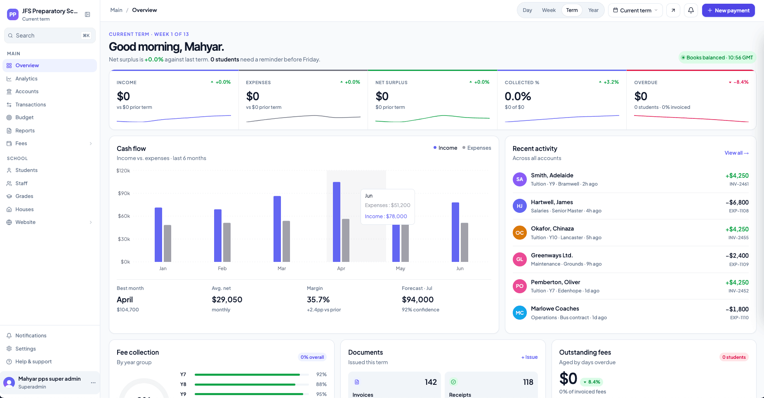Open the user menu three-dots icon
Viewport: 764px width, 398px height.
[x=93, y=383]
